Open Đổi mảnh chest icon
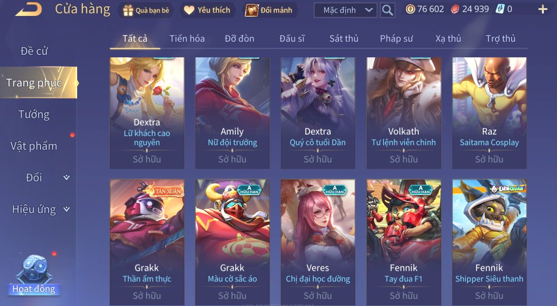 click(x=252, y=10)
